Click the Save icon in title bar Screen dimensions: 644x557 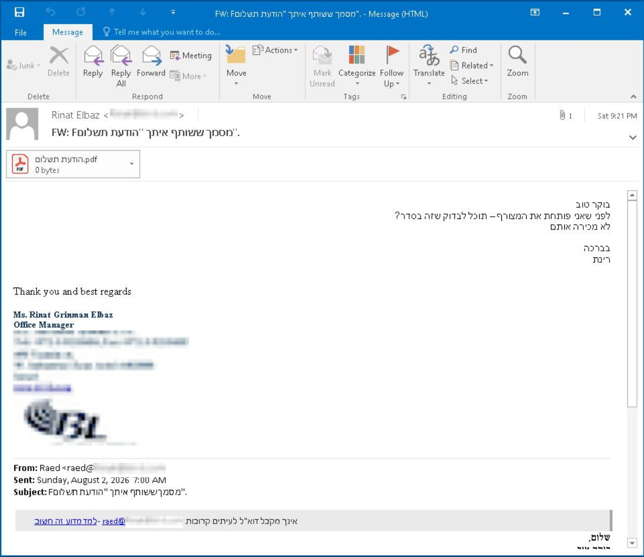tap(19, 12)
